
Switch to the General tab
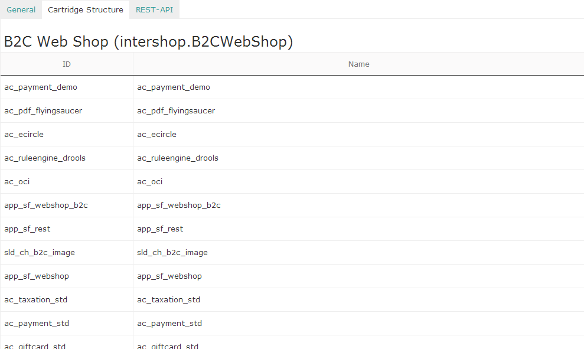click(x=21, y=9)
